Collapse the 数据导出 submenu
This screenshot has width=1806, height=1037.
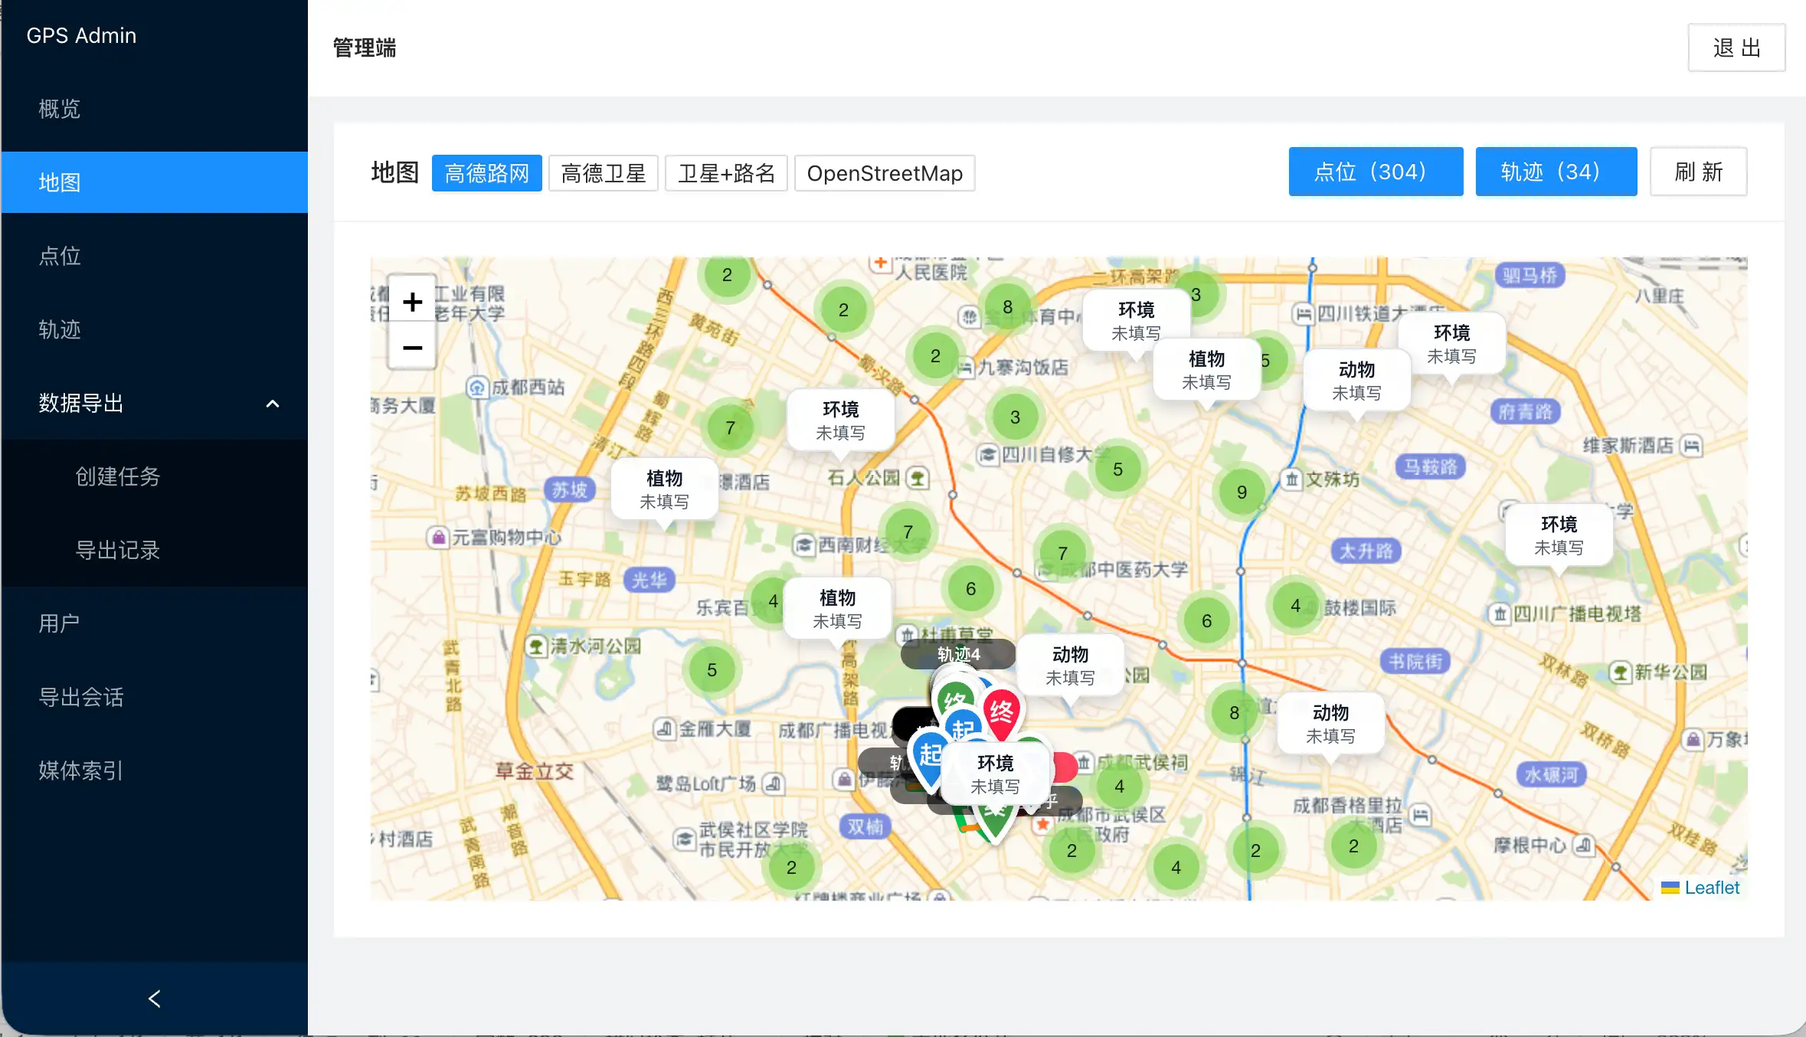[155, 403]
